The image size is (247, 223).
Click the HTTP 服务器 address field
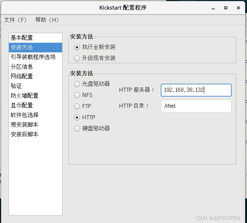coord(196,90)
